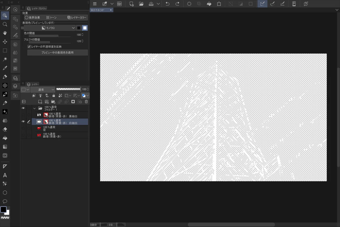The height and width of the screenshot is (227, 340).
Task: Open Save options dropdown arrow
Action: [158, 4]
